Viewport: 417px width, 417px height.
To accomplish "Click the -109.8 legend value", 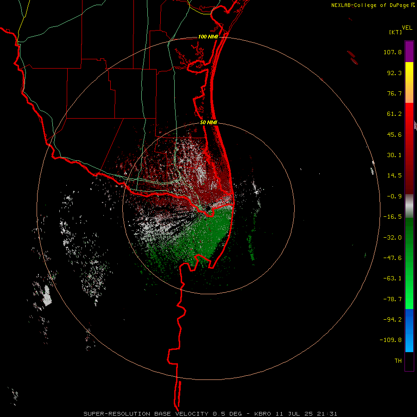I will click(x=391, y=340).
